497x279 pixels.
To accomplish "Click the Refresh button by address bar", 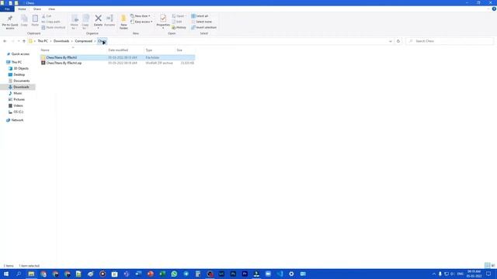I will [x=398, y=41].
